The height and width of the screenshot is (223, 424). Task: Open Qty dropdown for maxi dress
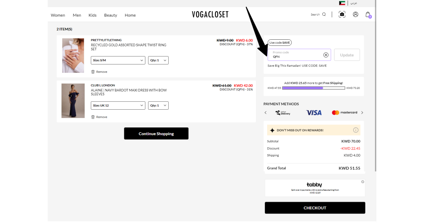[158, 106]
